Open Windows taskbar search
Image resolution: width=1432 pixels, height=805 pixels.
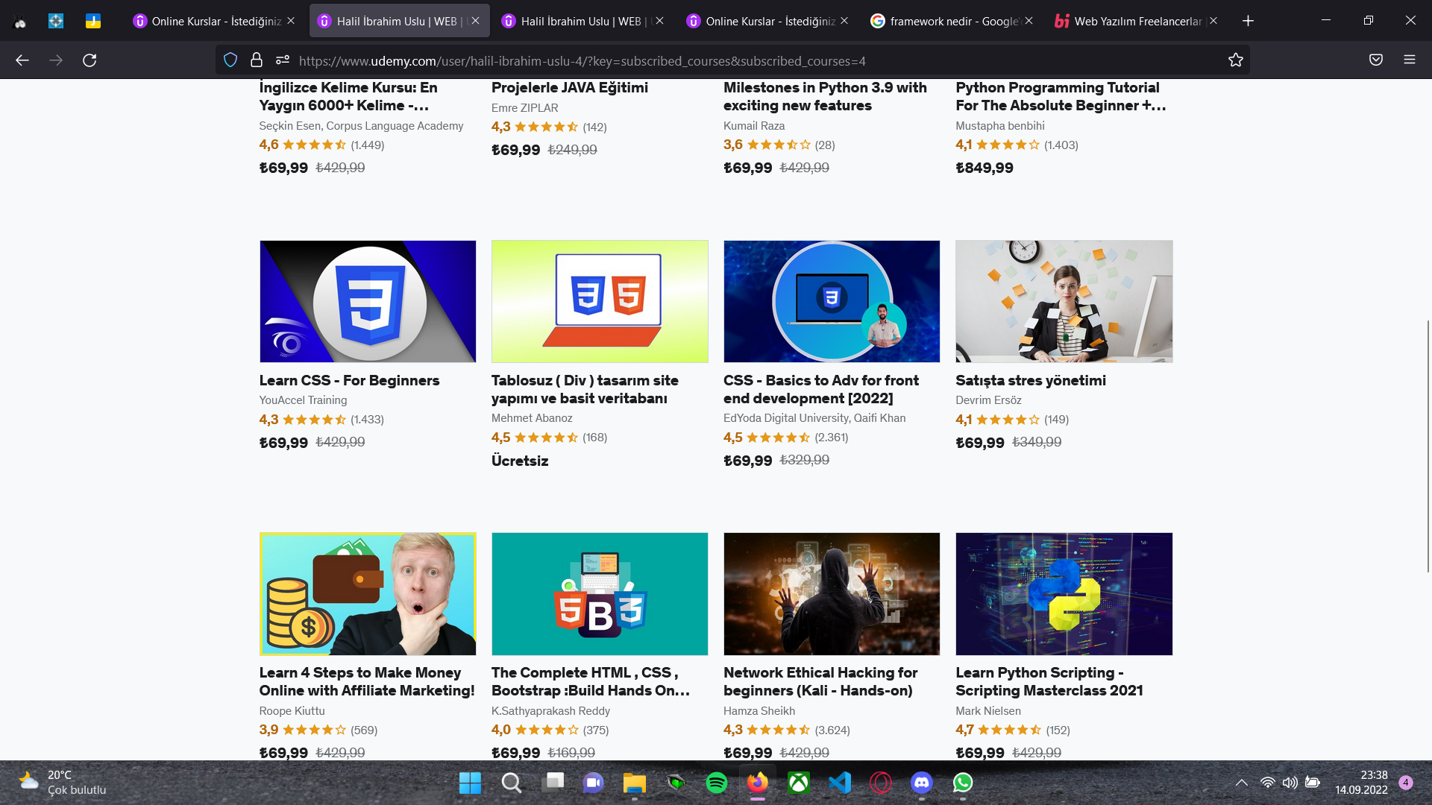coord(511,783)
